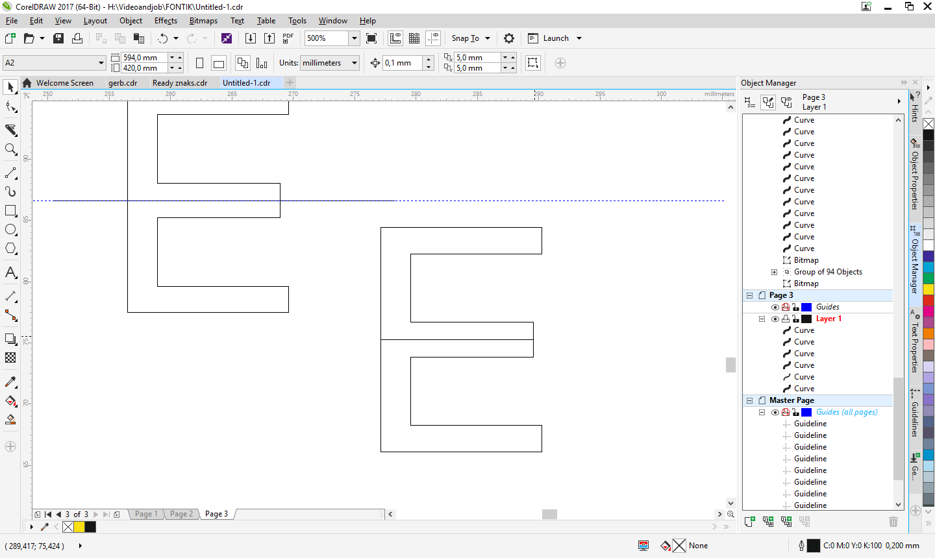Switch to the Page 2 tab
This screenshot has width=935, height=558.
(x=181, y=514)
